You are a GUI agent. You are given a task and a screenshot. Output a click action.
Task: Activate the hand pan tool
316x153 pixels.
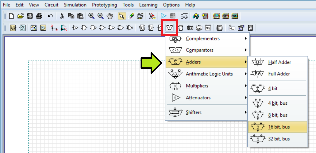110,16
